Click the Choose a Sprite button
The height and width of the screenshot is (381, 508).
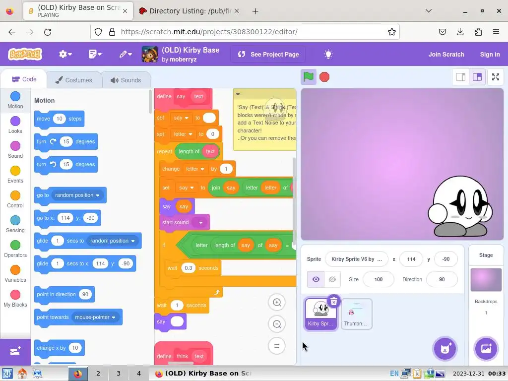pyautogui.click(x=445, y=349)
